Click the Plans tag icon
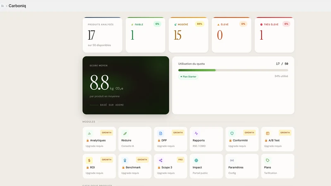Screen dimensions: 331x186 click(268, 160)
